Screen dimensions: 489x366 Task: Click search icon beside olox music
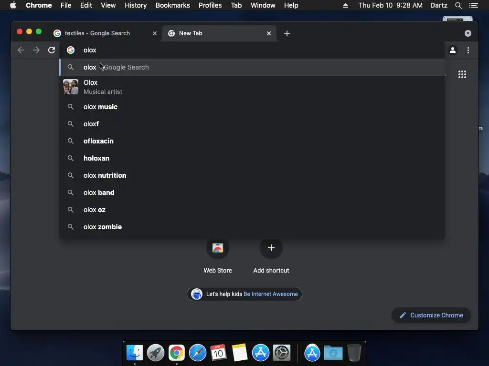tap(71, 107)
